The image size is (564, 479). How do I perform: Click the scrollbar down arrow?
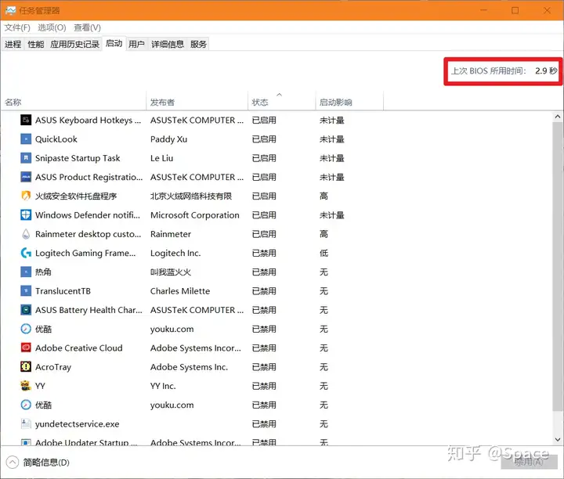point(558,439)
